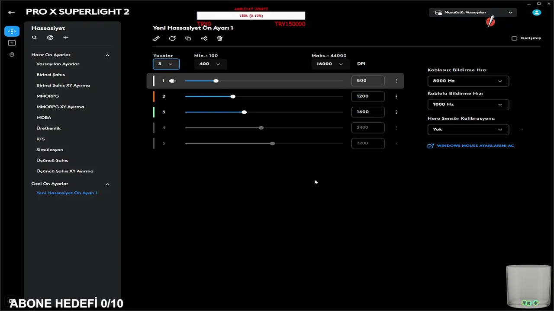The width and height of the screenshot is (554, 311).
Task: Select the Üçüncü Şahıs preset
Action: pyautogui.click(x=52, y=161)
